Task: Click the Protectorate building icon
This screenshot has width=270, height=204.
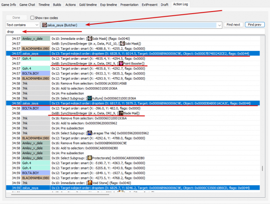Action: 90,158
